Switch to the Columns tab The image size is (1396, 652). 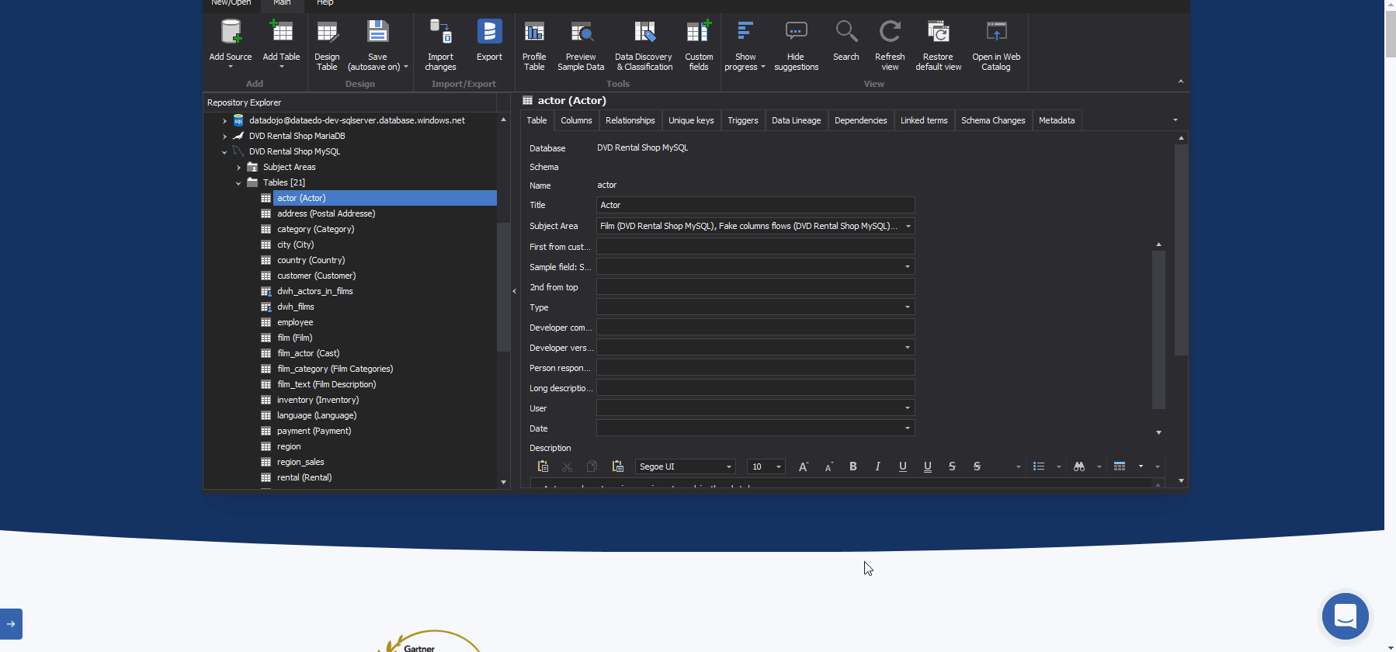click(x=576, y=120)
